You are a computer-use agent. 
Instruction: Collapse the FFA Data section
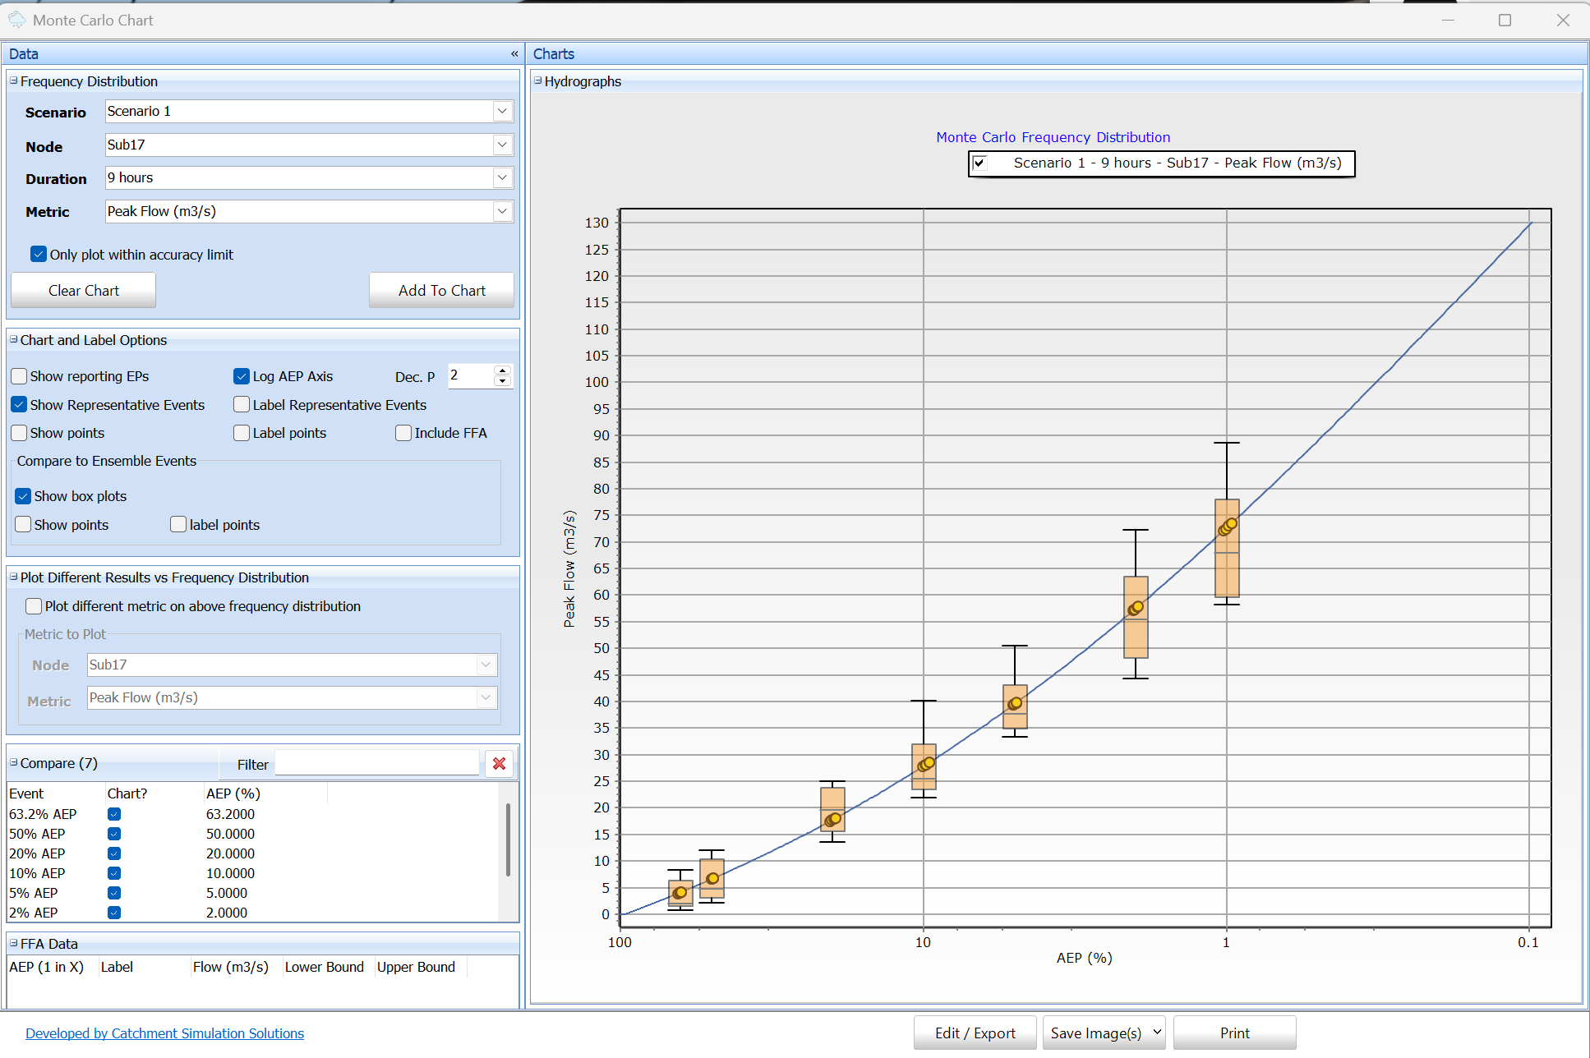pyautogui.click(x=14, y=944)
